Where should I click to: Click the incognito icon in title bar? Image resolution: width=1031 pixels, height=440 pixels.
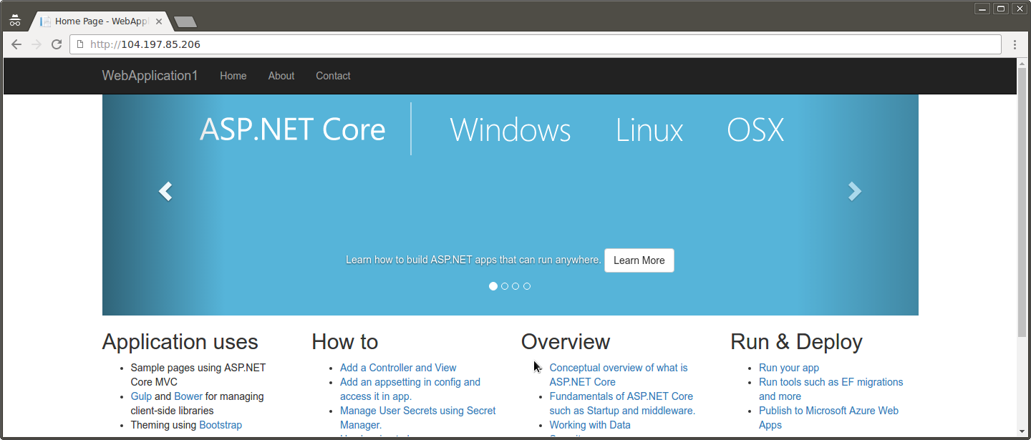[15, 20]
